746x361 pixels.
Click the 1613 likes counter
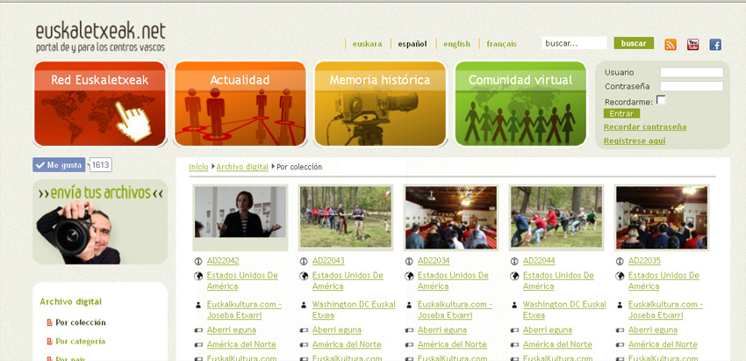(100, 165)
